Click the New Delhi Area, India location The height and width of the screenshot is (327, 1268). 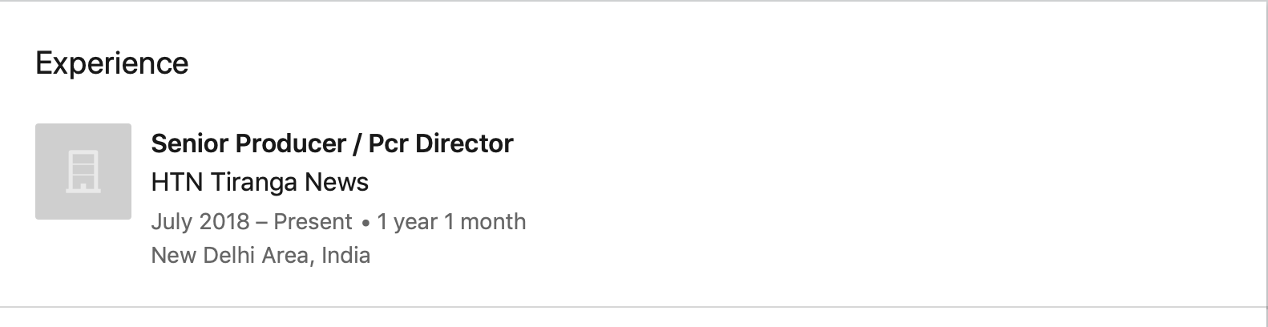[260, 256]
